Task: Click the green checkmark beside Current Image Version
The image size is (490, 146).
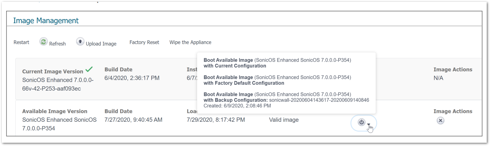Action: (x=89, y=69)
